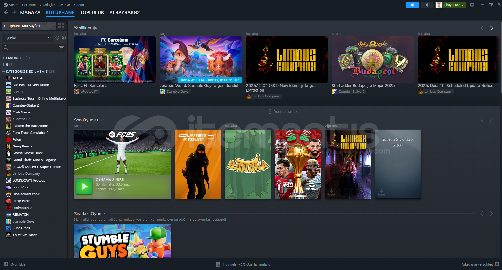The image size is (502, 270).
Task: Switch to the TOPLULUK tab
Action: coord(92,12)
